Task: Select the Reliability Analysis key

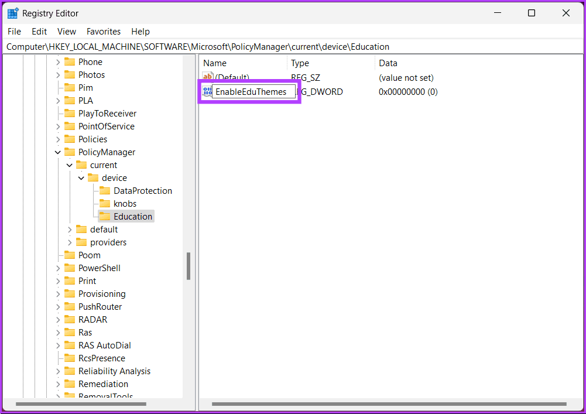Action: (114, 371)
